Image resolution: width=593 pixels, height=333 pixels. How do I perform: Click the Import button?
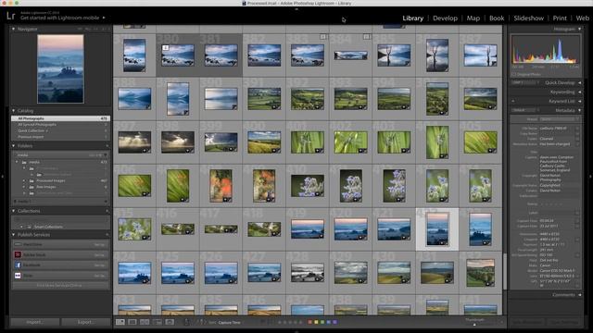pos(34,322)
